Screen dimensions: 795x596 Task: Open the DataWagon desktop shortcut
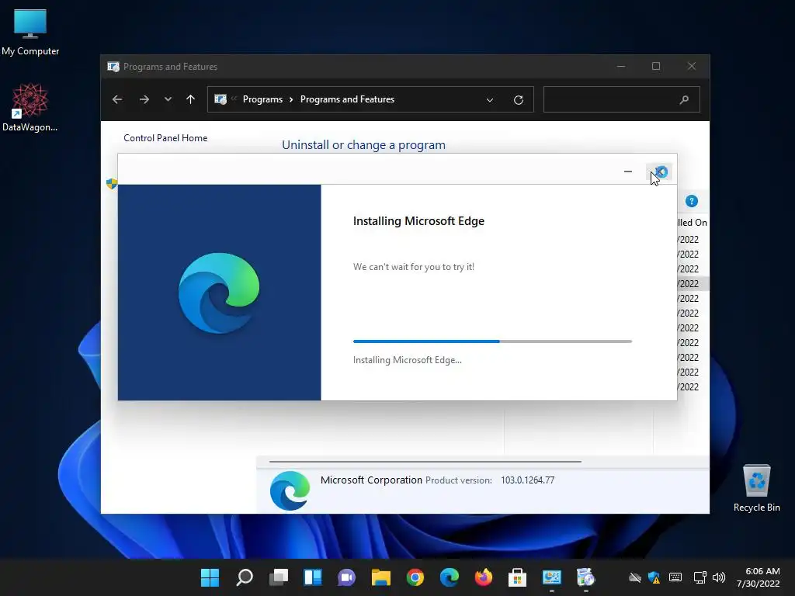click(x=30, y=107)
